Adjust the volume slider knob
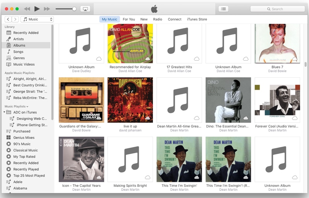The image size is (309, 198). coord(74,8)
